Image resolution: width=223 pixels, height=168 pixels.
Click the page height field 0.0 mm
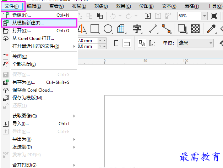click(88, 46)
